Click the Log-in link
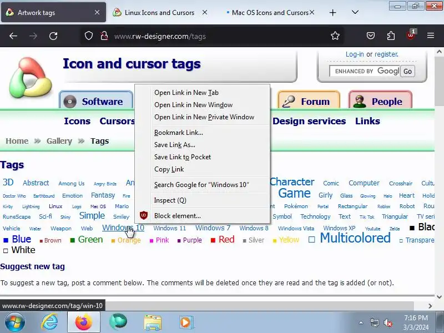 355,54
